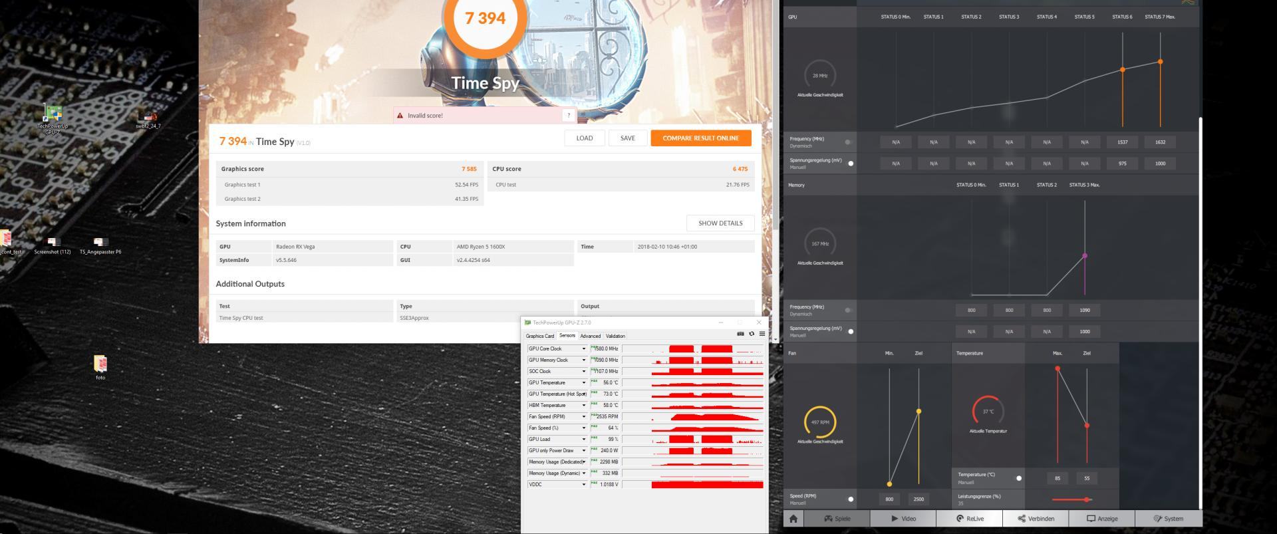Screen dimensions: 1277x534
Task: Click the SAVE button in 3DMark
Action: (627, 138)
